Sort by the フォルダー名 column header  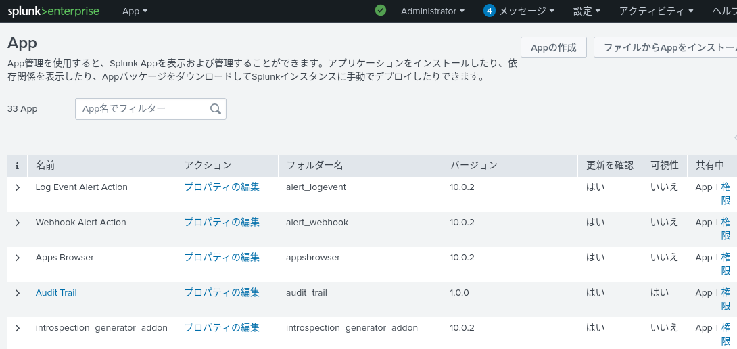[x=314, y=166]
